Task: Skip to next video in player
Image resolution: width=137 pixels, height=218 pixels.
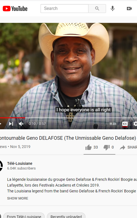Action: pos(11,123)
